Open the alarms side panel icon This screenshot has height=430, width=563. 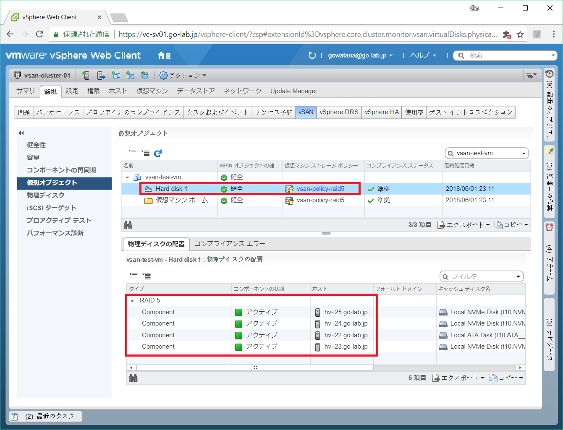point(549,227)
